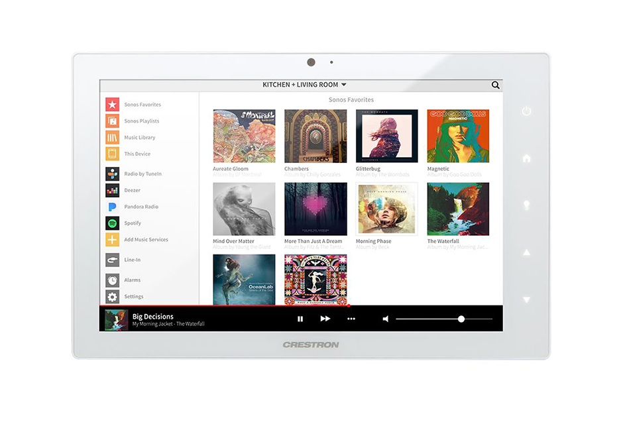
Task: Click the 'Mind Over Matter' album title text
Action: tap(233, 241)
